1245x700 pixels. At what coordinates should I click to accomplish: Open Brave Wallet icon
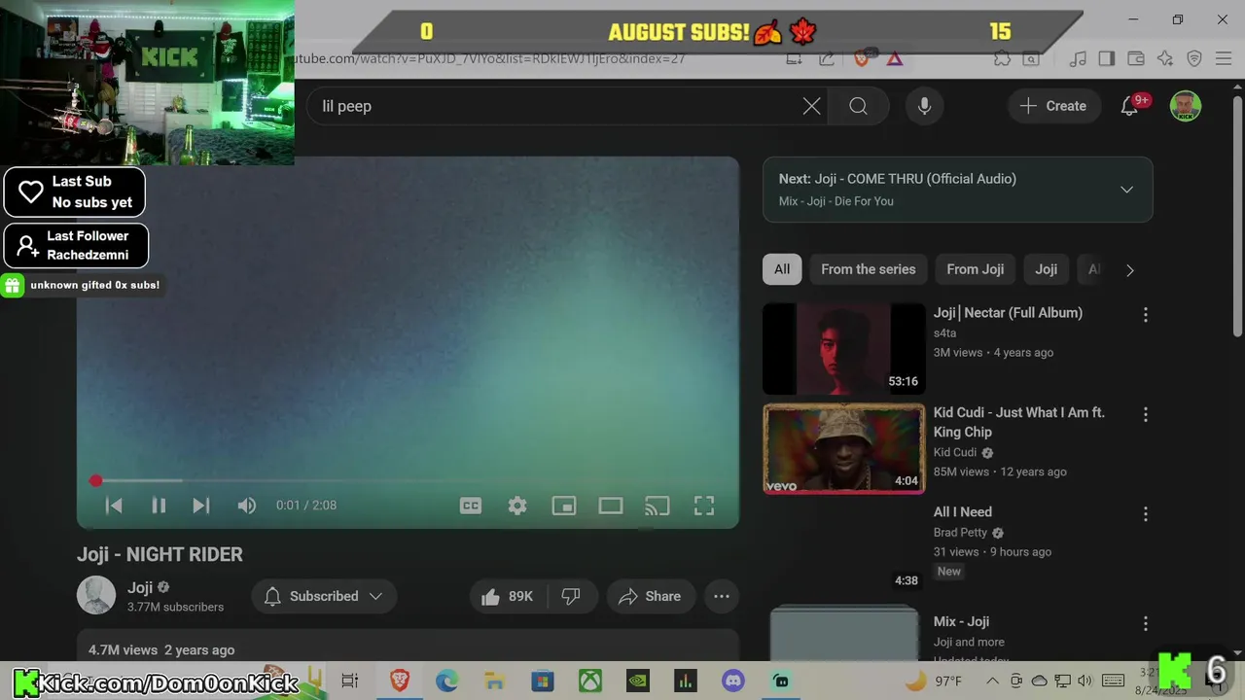point(1135,58)
